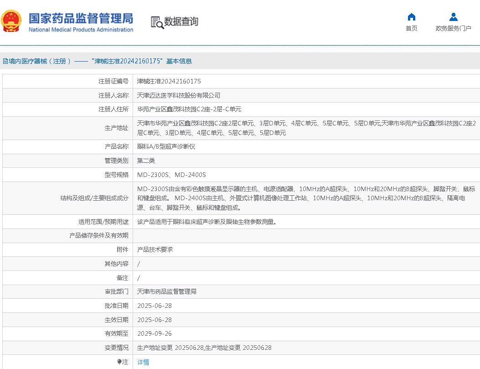
Task: Click the 数据查询 magnifier document icon
Action: coord(157,22)
